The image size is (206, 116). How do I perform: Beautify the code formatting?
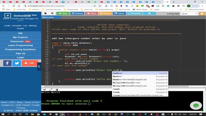(x=134, y=14)
